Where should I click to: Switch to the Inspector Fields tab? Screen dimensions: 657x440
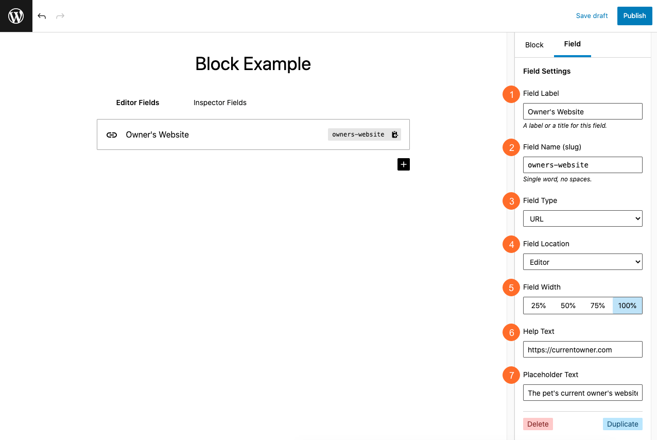point(220,103)
